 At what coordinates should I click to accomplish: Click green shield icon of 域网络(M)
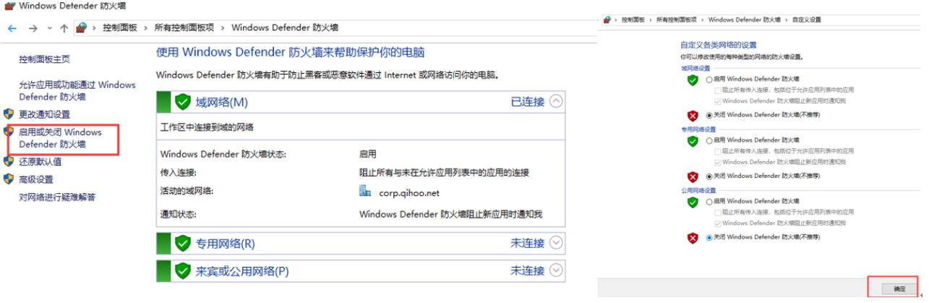183,101
